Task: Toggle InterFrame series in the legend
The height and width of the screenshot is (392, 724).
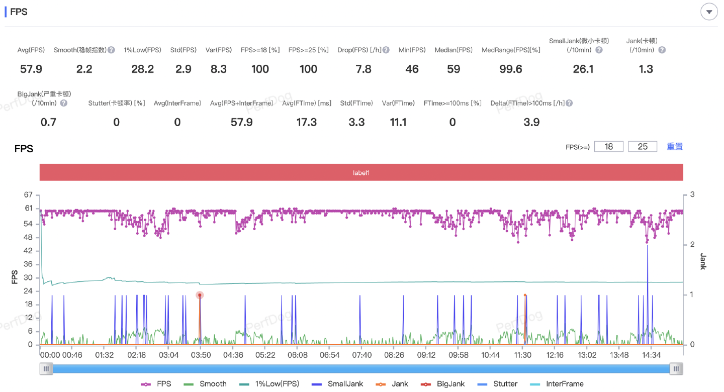Action: pyautogui.click(x=557, y=384)
